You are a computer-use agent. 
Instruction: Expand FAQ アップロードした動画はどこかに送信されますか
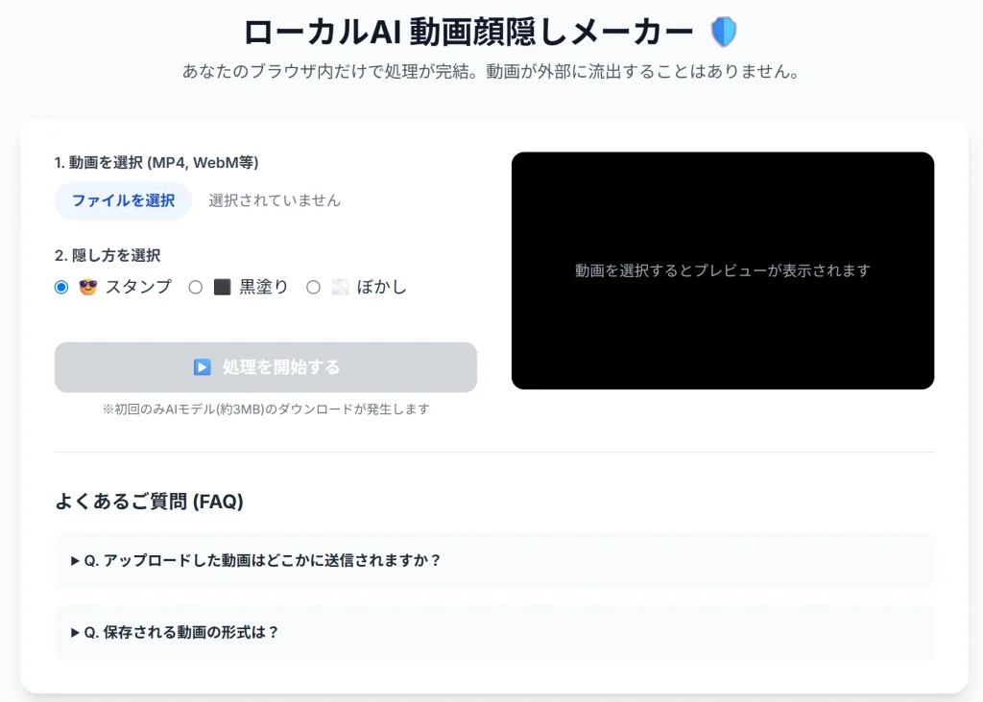[x=494, y=560]
